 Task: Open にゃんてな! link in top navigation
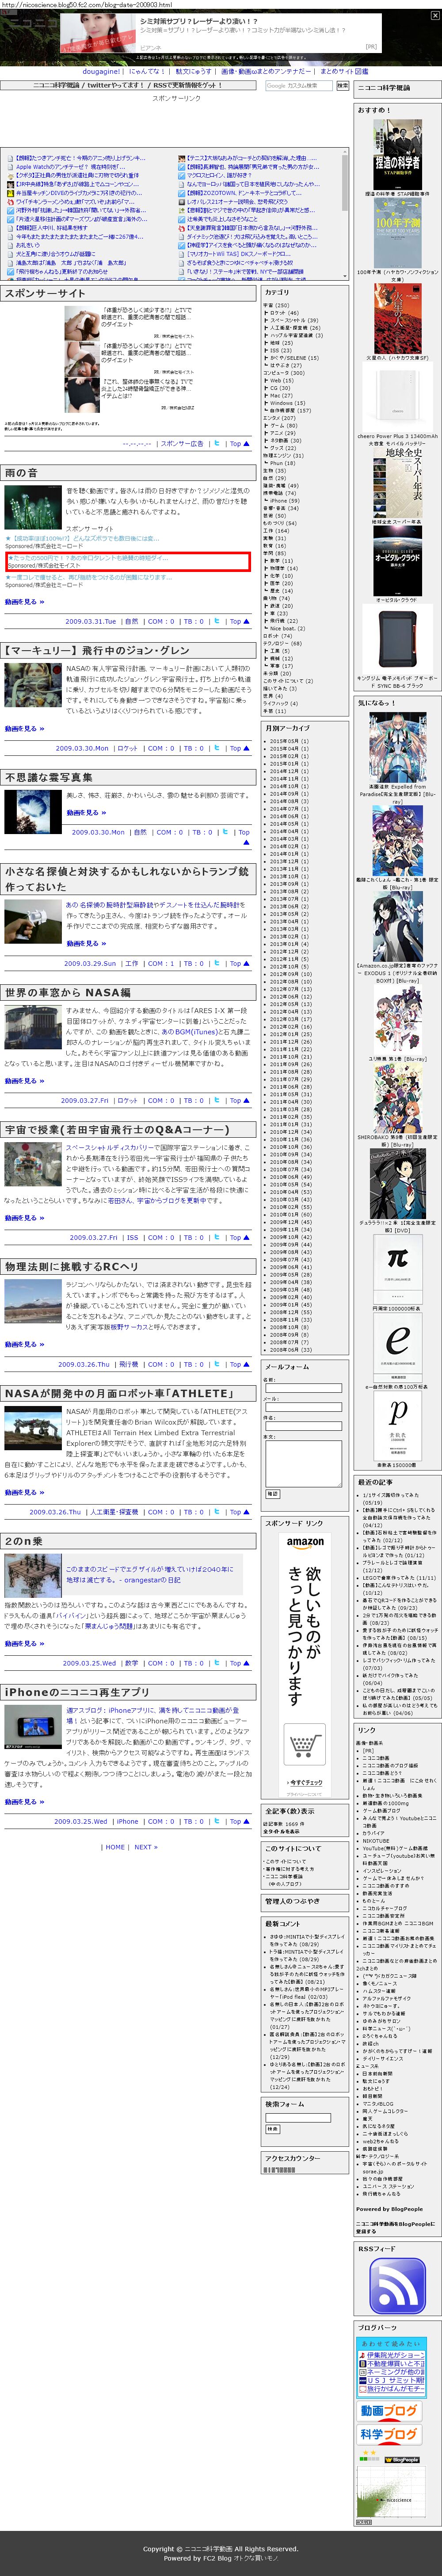(147, 72)
